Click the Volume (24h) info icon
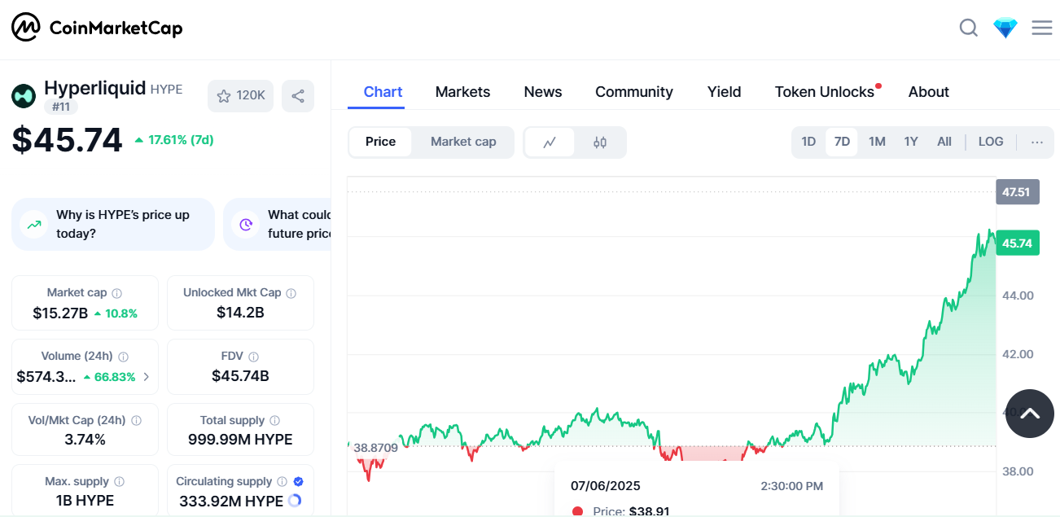This screenshot has width=1060, height=517. pyautogui.click(x=123, y=357)
